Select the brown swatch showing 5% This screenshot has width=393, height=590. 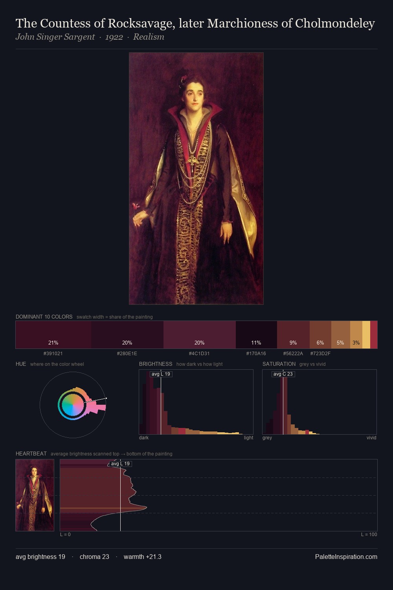[341, 335]
